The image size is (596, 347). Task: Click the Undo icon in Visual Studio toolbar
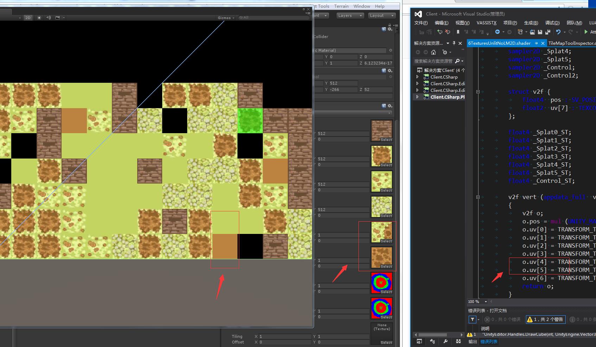[559, 32]
